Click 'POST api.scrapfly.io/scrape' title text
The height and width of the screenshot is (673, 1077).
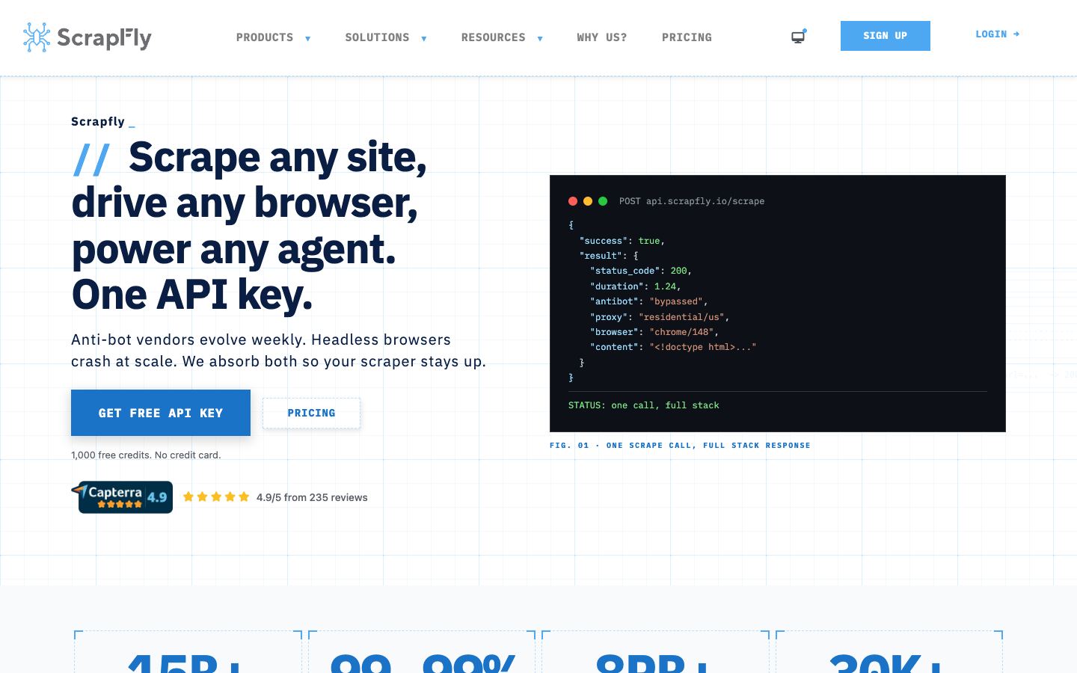(x=692, y=201)
